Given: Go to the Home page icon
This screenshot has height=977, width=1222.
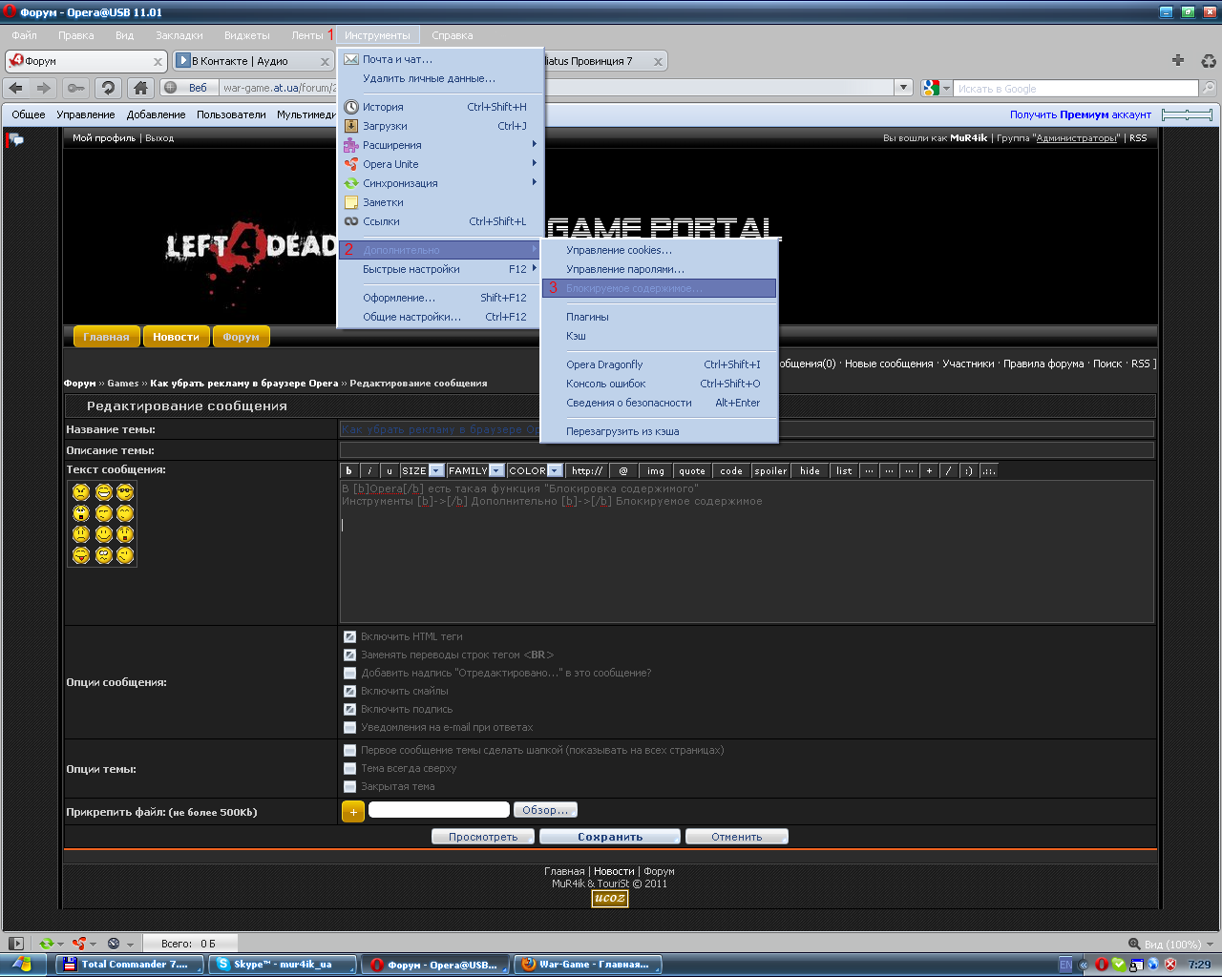Looking at the screenshot, I should [140, 88].
